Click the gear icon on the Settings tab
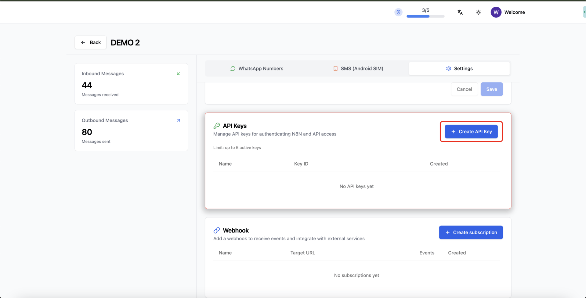Viewport: 586px width, 298px height. click(x=448, y=68)
